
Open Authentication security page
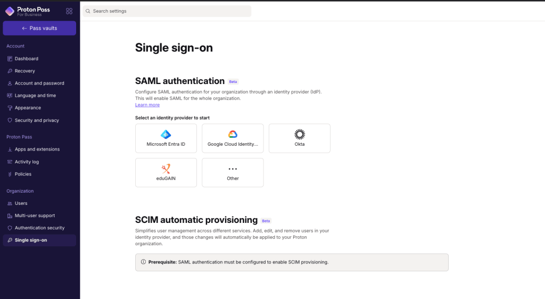[39, 228]
